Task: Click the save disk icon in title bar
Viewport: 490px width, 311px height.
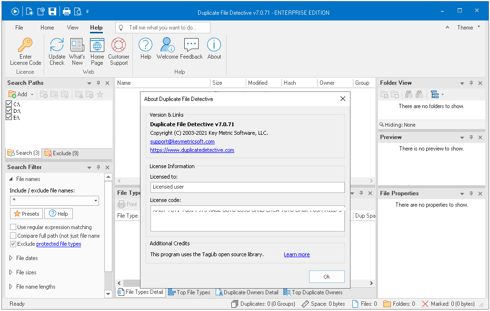Action: point(52,11)
